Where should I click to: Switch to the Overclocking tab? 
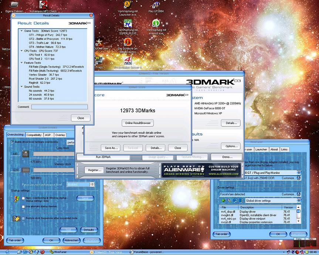16,135
